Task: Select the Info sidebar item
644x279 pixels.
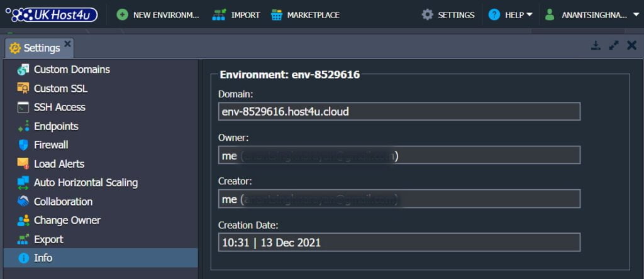Action: click(101, 258)
